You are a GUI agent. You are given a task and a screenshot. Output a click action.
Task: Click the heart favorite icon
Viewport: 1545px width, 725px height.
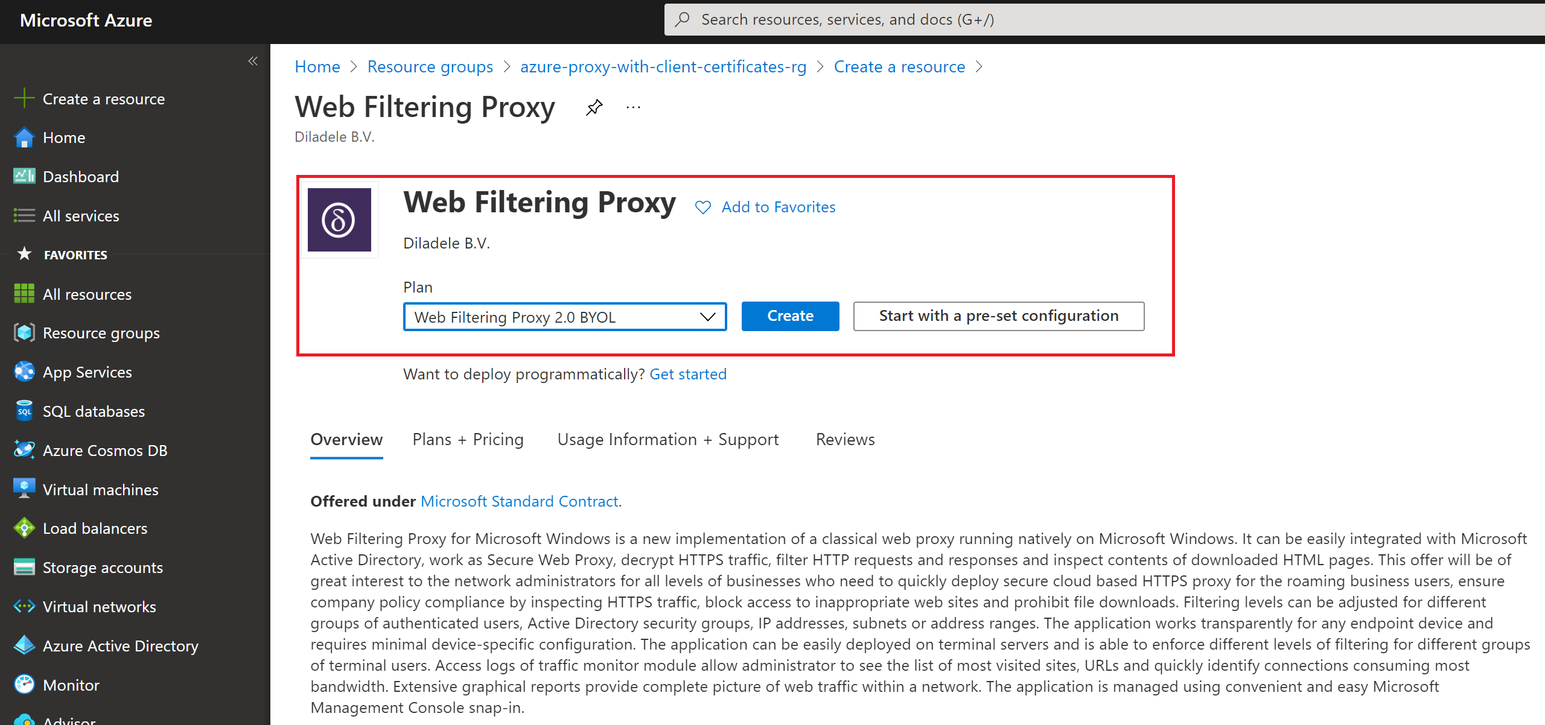click(x=703, y=207)
